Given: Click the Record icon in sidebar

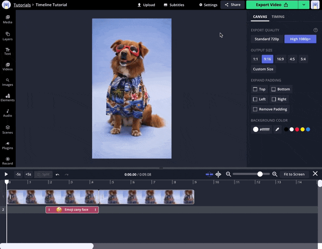Looking at the screenshot, I should [8, 161].
